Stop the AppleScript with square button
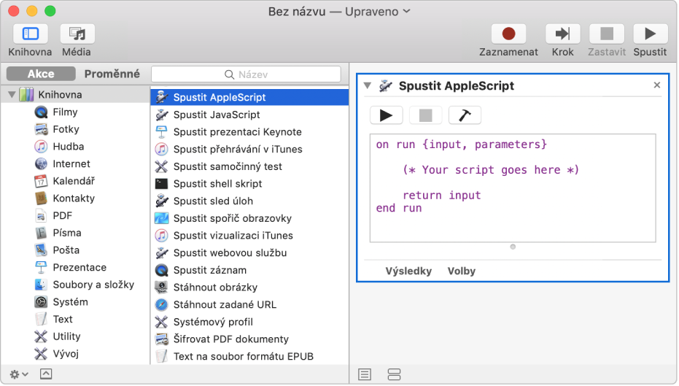Screen dimensions: 679x386 pyautogui.click(x=426, y=115)
